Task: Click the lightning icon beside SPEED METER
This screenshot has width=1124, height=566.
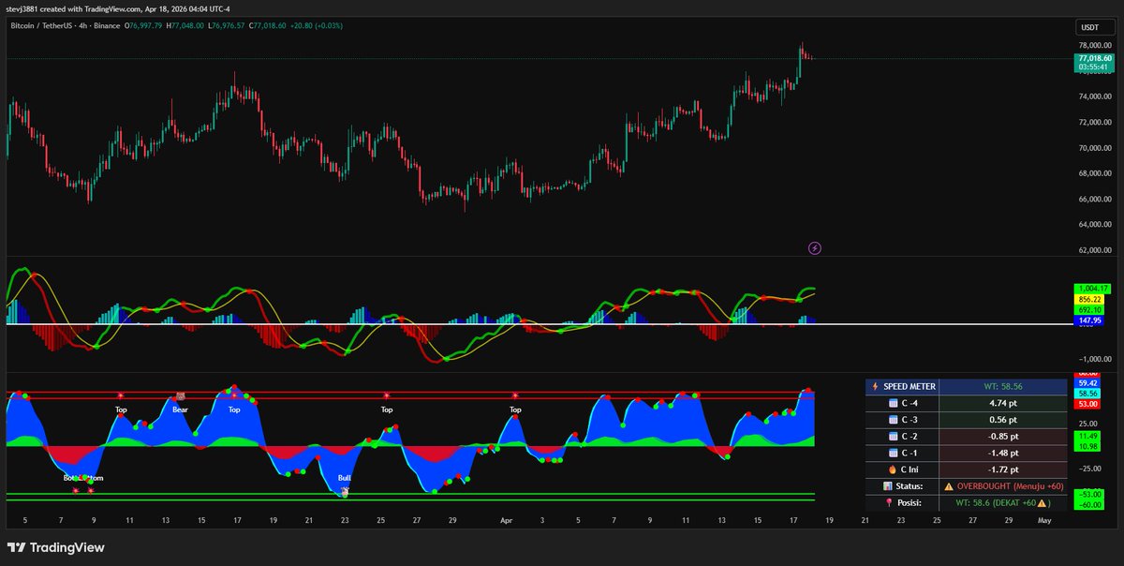Action: tap(875, 386)
